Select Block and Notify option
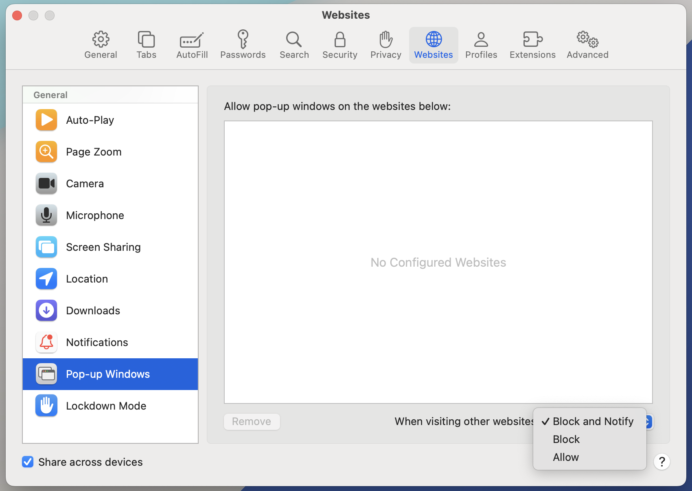 tap(592, 421)
